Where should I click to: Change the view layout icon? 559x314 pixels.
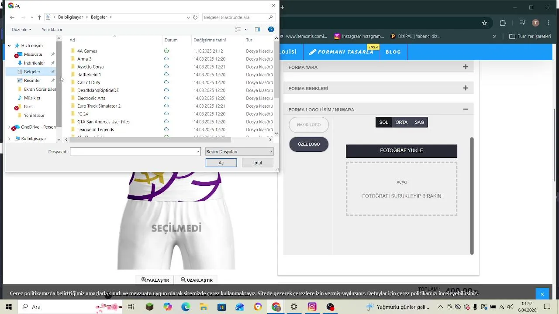coord(238,30)
